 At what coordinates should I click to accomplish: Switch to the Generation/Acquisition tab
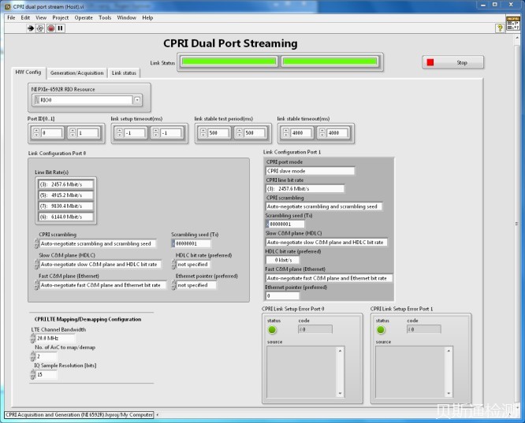(76, 72)
